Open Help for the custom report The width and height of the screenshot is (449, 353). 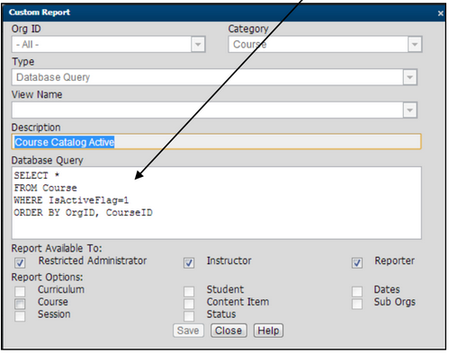click(x=268, y=331)
